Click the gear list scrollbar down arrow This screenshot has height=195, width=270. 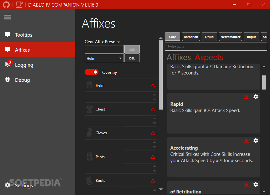pos(161,189)
